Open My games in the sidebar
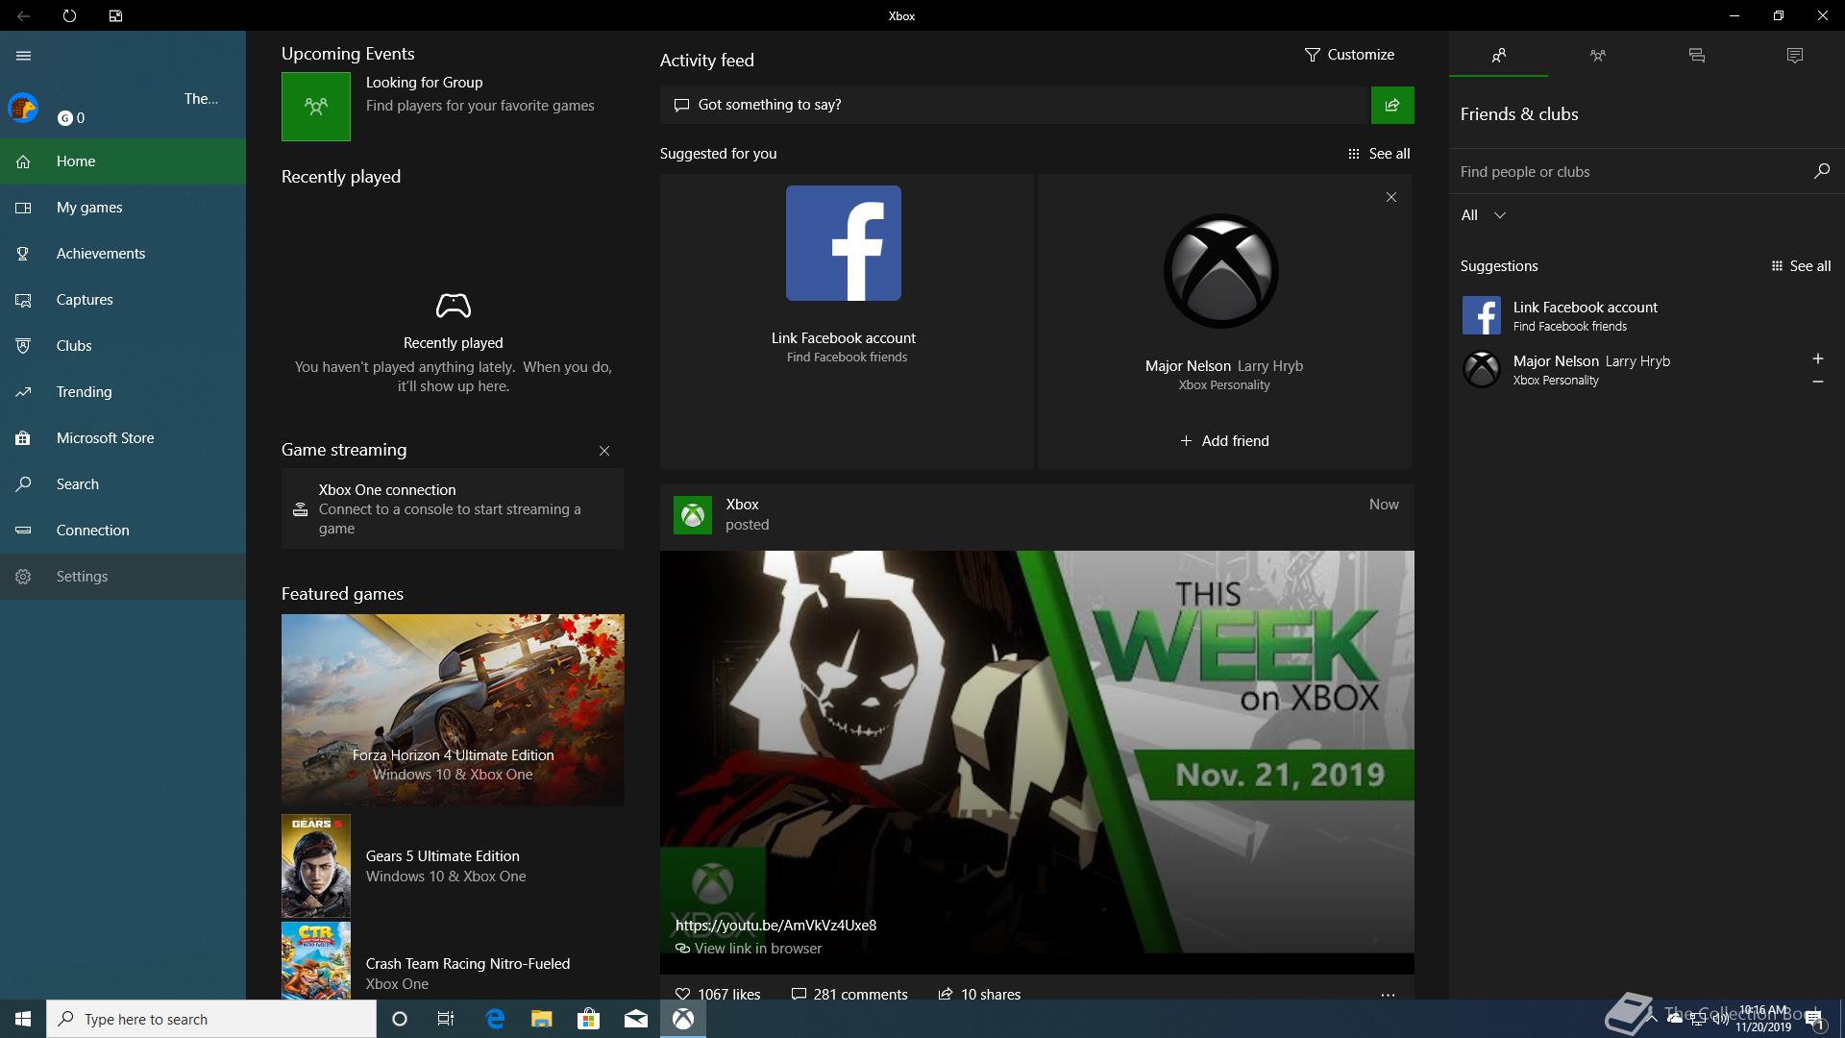Viewport: 1845px width, 1038px height. [x=123, y=208]
